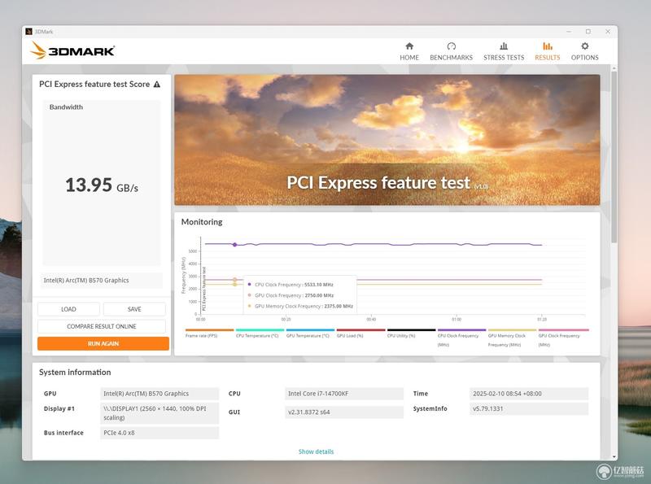Click the CPU value Intel Core i7-14700KF

click(x=344, y=394)
